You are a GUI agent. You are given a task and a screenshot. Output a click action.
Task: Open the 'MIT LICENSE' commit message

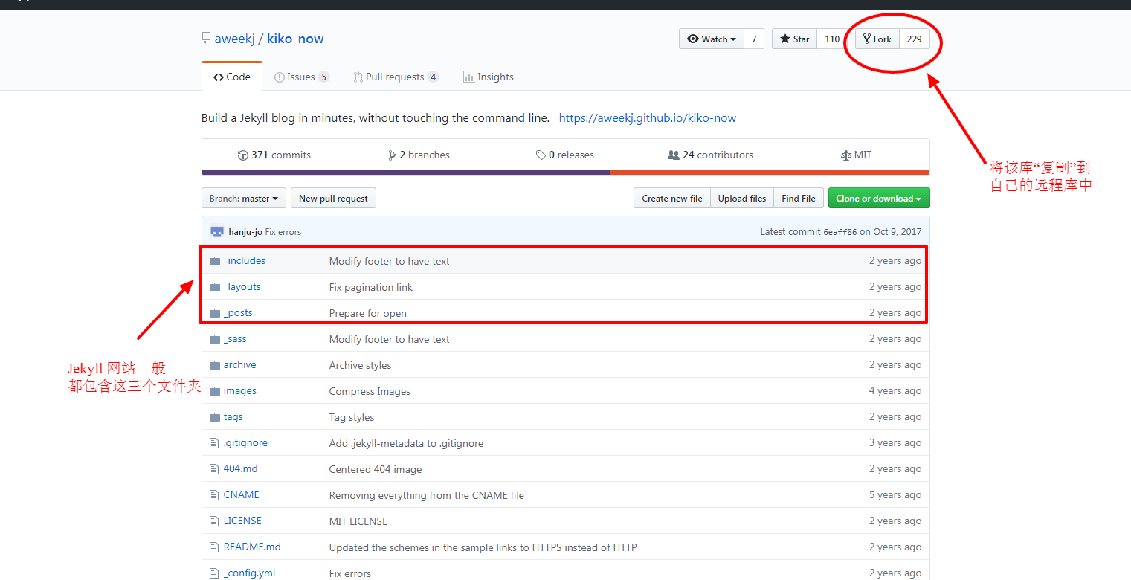click(358, 521)
